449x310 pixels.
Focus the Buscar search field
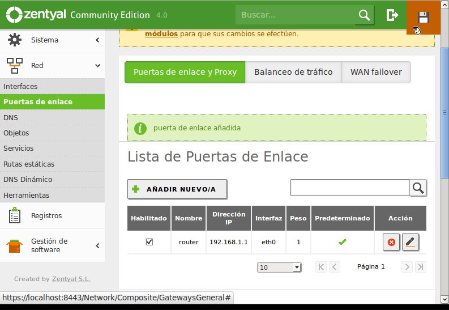click(296, 15)
